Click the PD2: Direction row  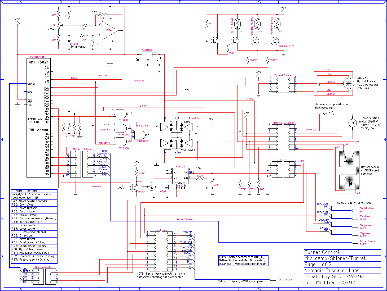(34, 235)
